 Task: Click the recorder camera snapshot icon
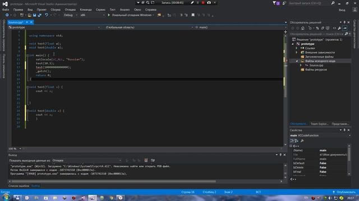click(209, 3)
